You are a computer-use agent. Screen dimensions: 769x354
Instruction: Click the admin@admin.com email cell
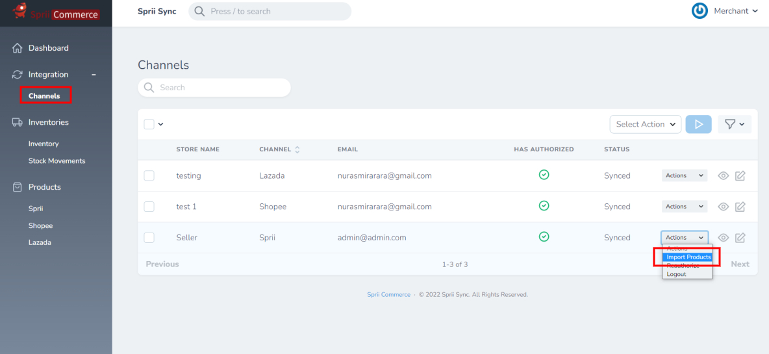(x=372, y=238)
